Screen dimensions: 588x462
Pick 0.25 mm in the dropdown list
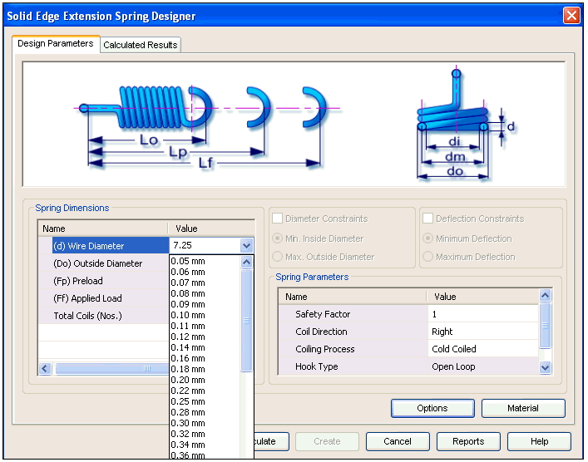[188, 401]
